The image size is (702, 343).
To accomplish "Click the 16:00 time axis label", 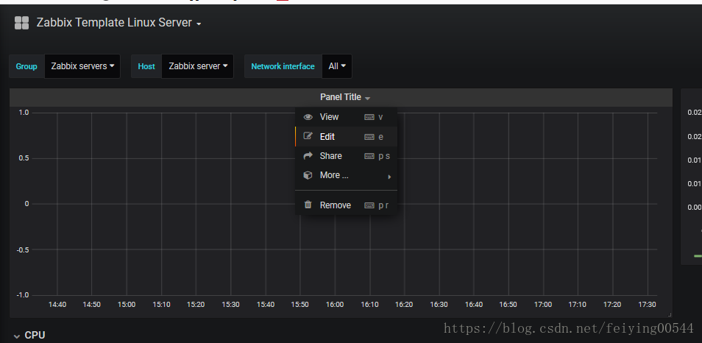I will (x=334, y=305).
